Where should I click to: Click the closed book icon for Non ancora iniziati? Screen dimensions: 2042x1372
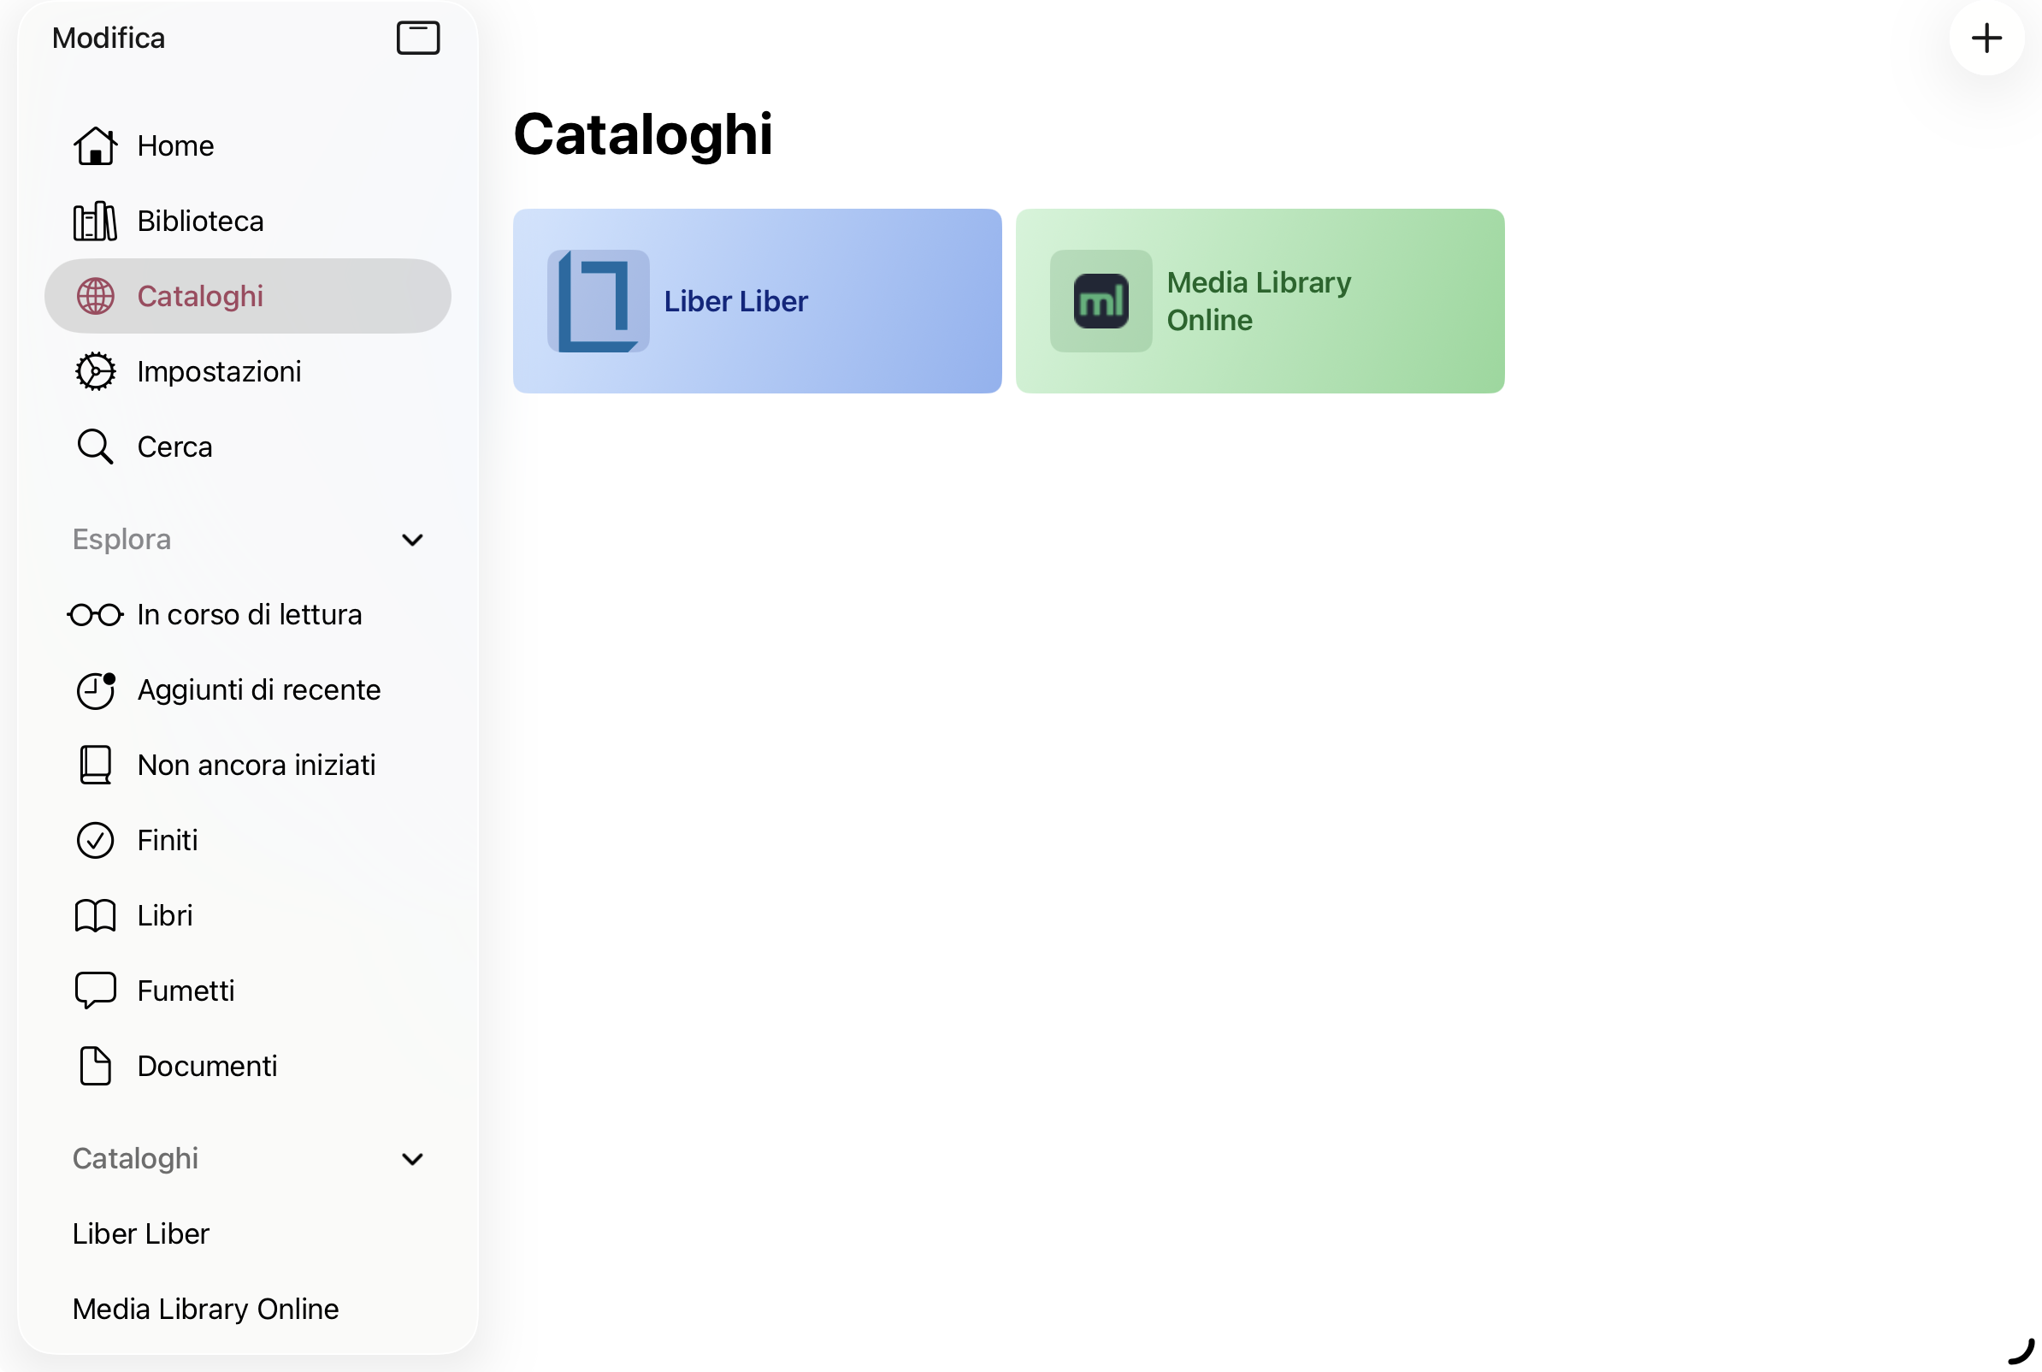tap(95, 766)
